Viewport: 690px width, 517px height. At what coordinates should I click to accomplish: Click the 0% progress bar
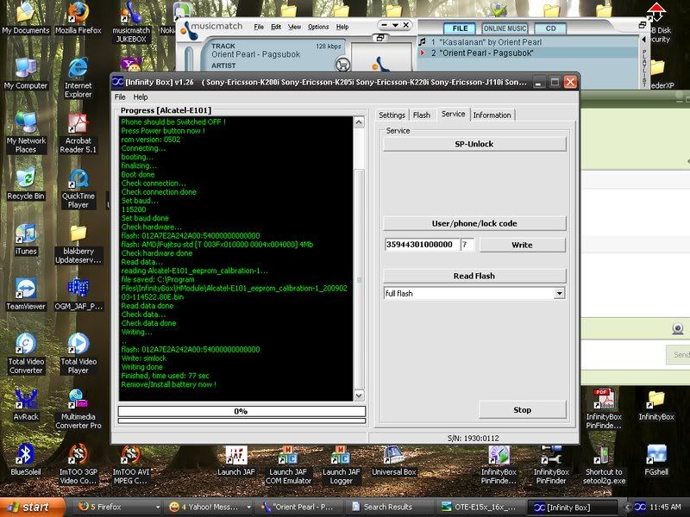(241, 412)
